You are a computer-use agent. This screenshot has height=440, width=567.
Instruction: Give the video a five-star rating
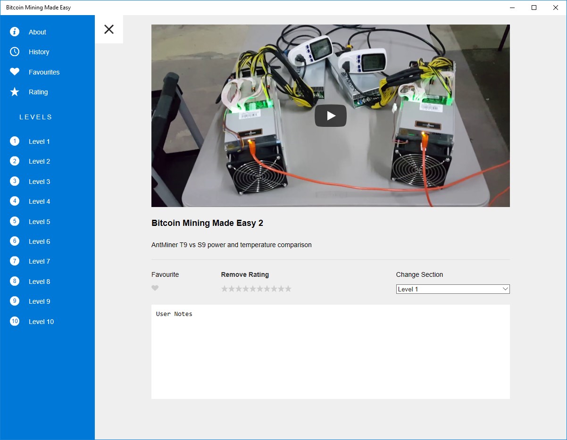click(x=253, y=288)
